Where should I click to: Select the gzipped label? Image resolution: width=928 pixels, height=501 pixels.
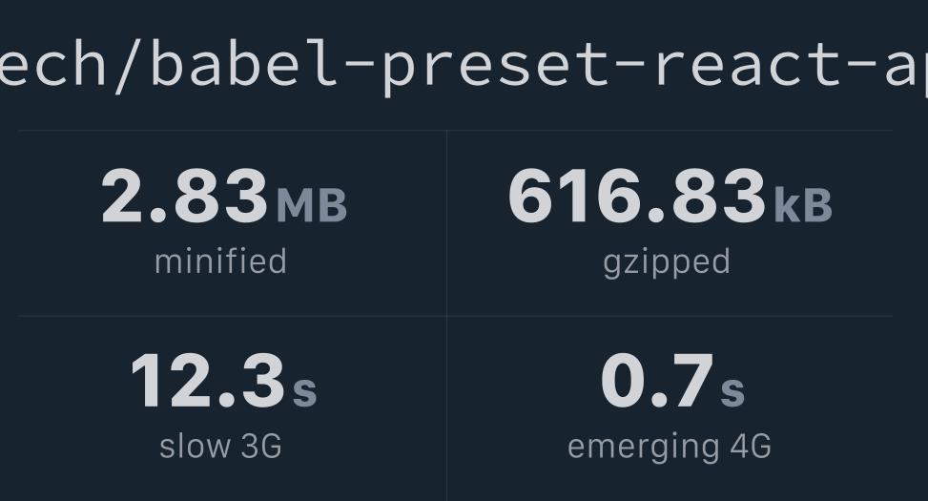click(x=667, y=264)
